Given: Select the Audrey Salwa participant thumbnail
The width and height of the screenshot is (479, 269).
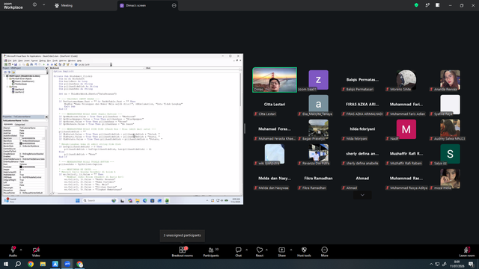Looking at the screenshot, I should tap(450, 129).
